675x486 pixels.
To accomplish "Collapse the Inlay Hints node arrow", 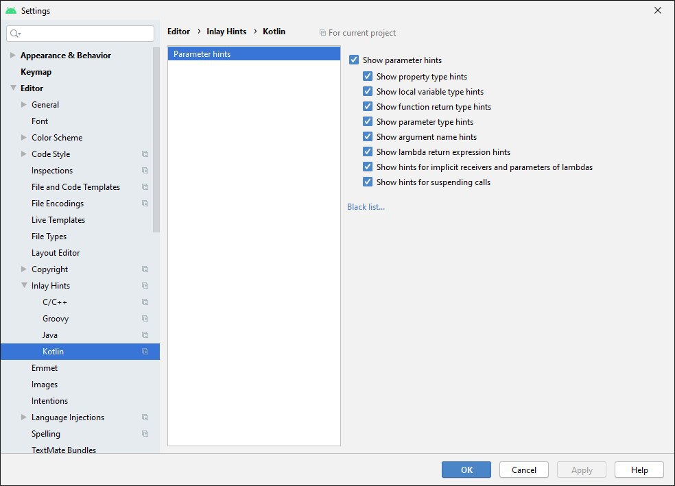I will [24, 285].
